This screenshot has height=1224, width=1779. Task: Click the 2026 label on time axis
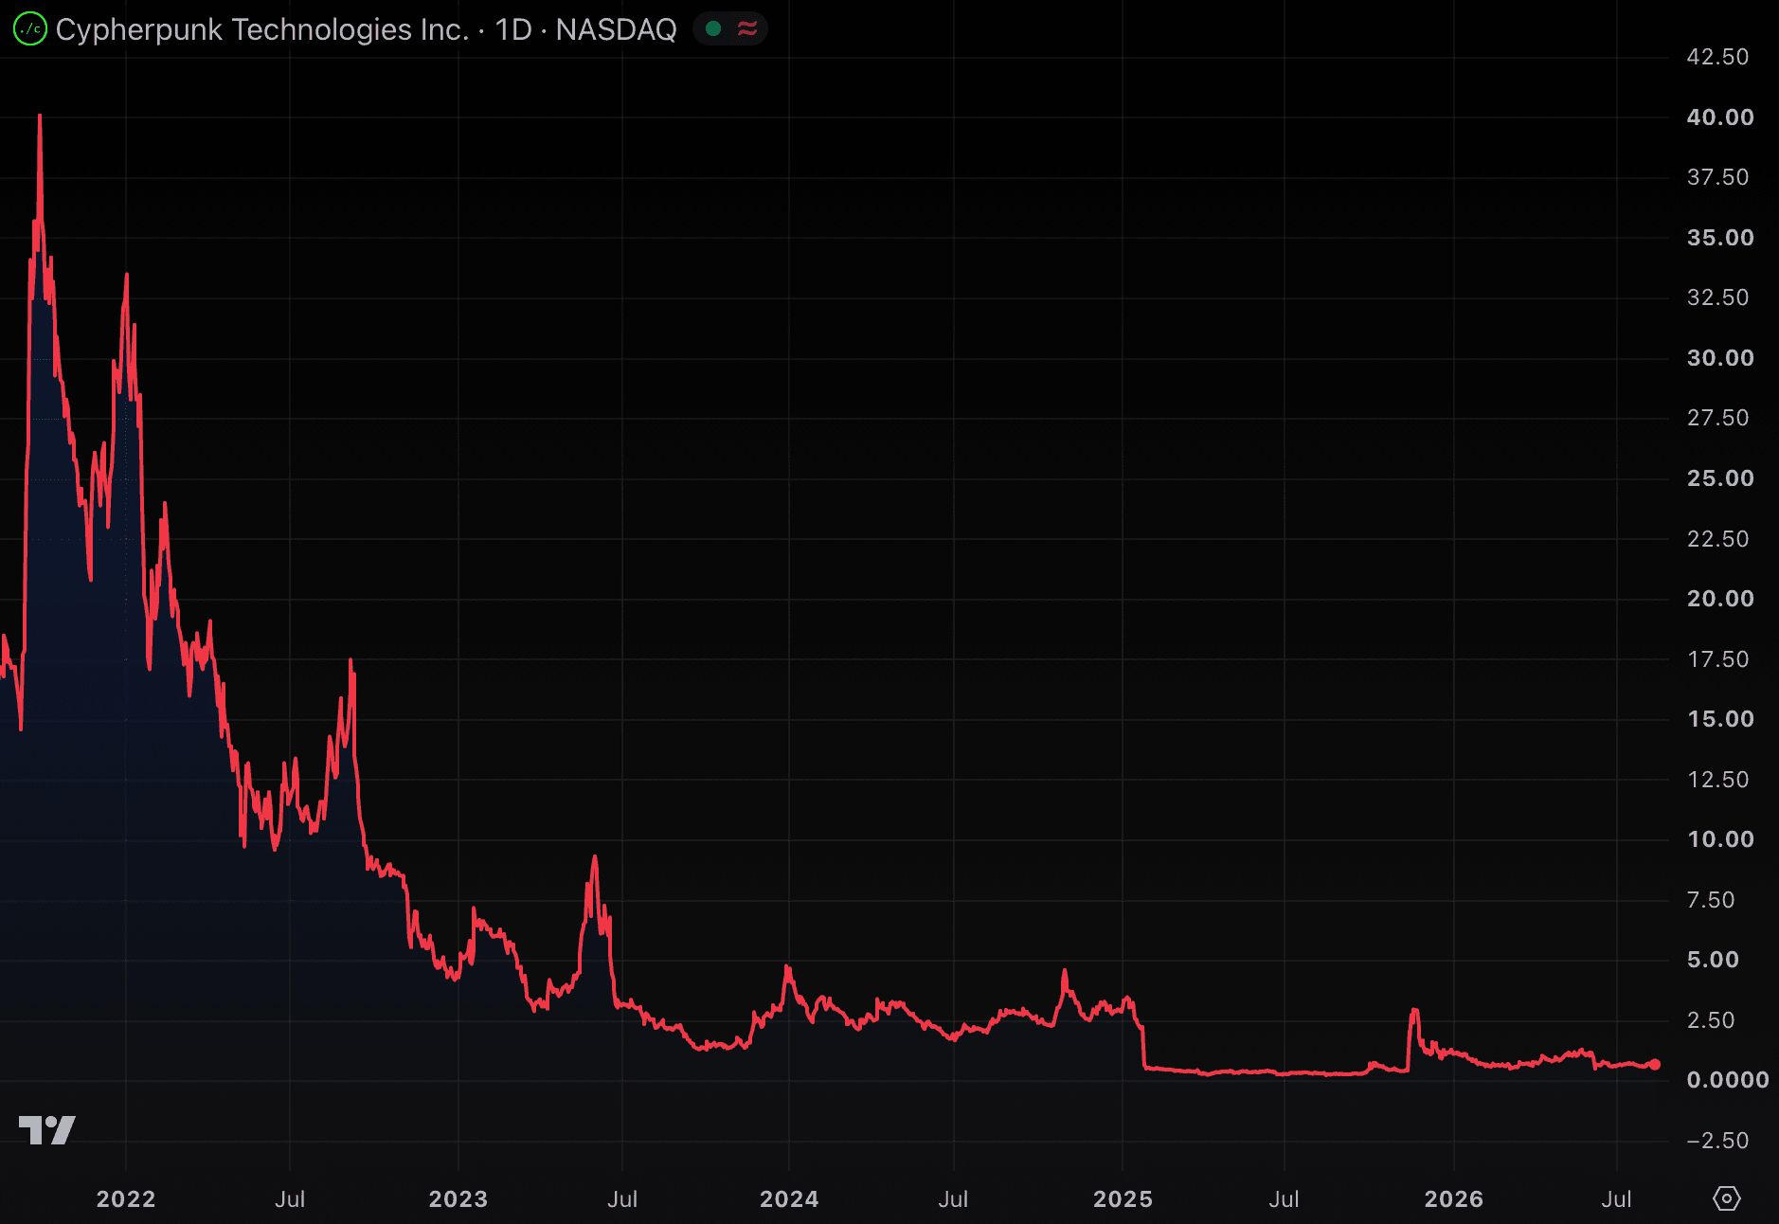tap(1454, 1199)
